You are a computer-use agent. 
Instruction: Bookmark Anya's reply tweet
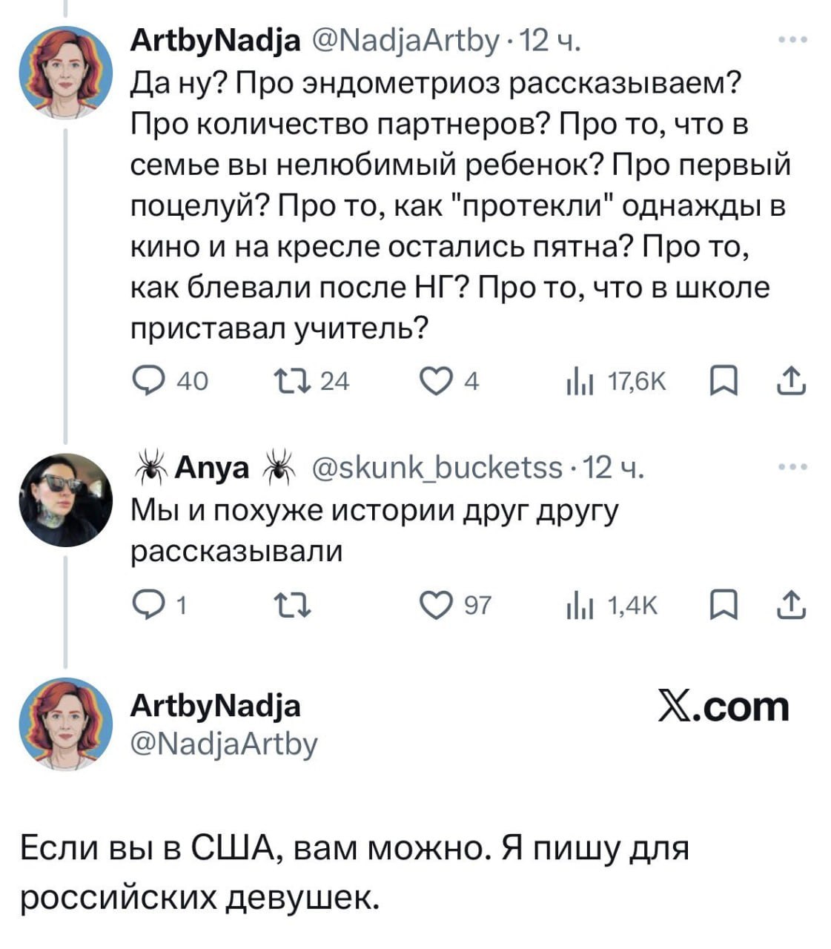pos(720,606)
